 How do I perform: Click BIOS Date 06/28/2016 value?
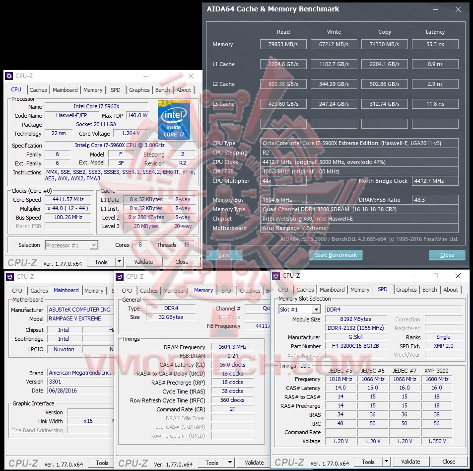pyautogui.click(x=80, y=391)
